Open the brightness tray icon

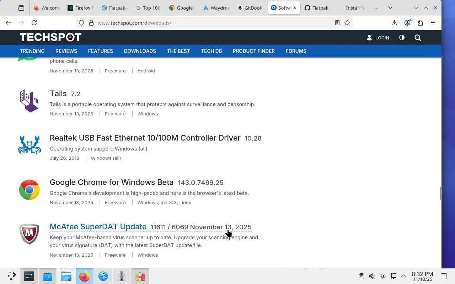pyautogui.click(x=382, y=276)
